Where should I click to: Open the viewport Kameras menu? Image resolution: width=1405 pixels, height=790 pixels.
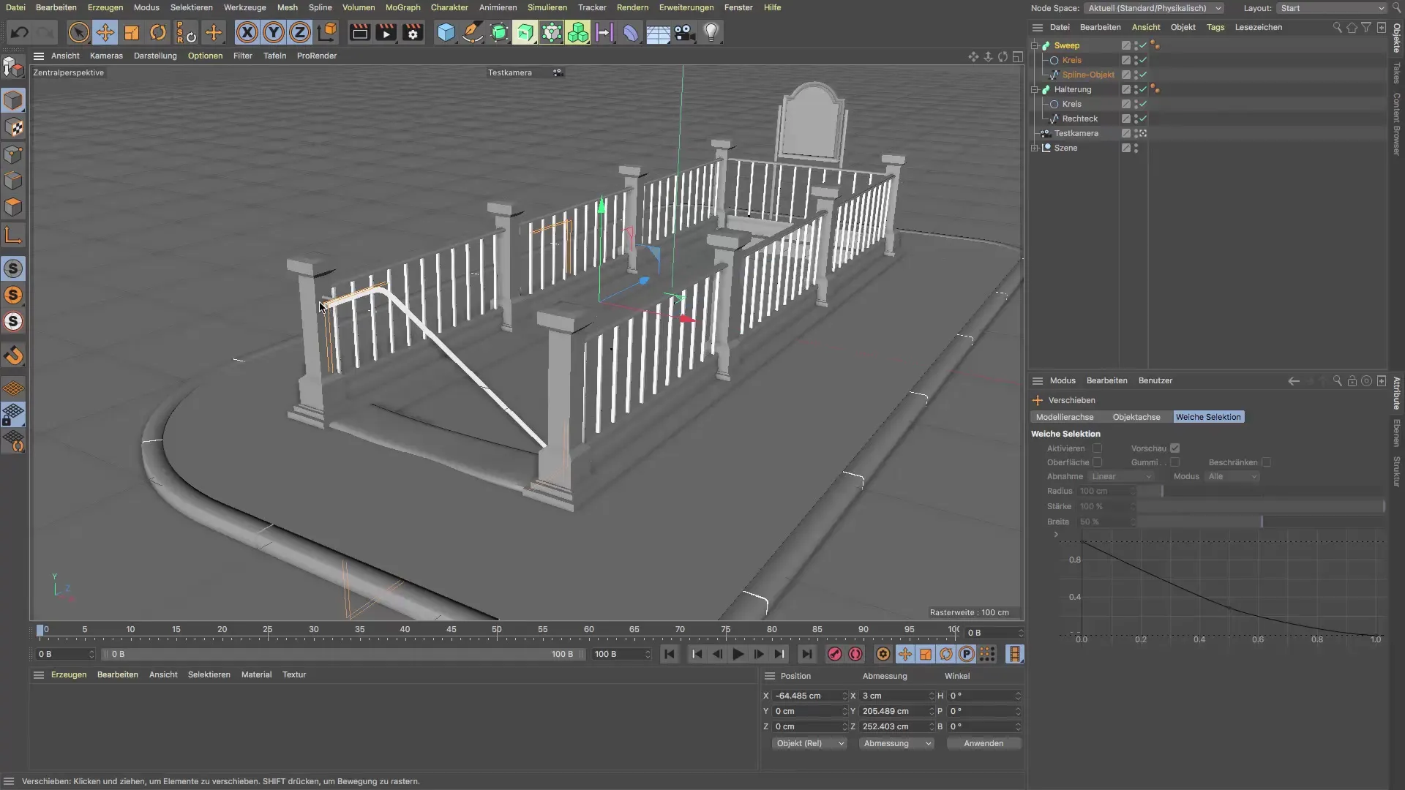point(106,56)
